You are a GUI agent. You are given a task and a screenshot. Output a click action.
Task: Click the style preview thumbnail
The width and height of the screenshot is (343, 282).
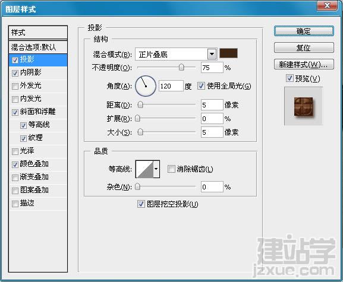pyautogui.click(x=303, y=106)
